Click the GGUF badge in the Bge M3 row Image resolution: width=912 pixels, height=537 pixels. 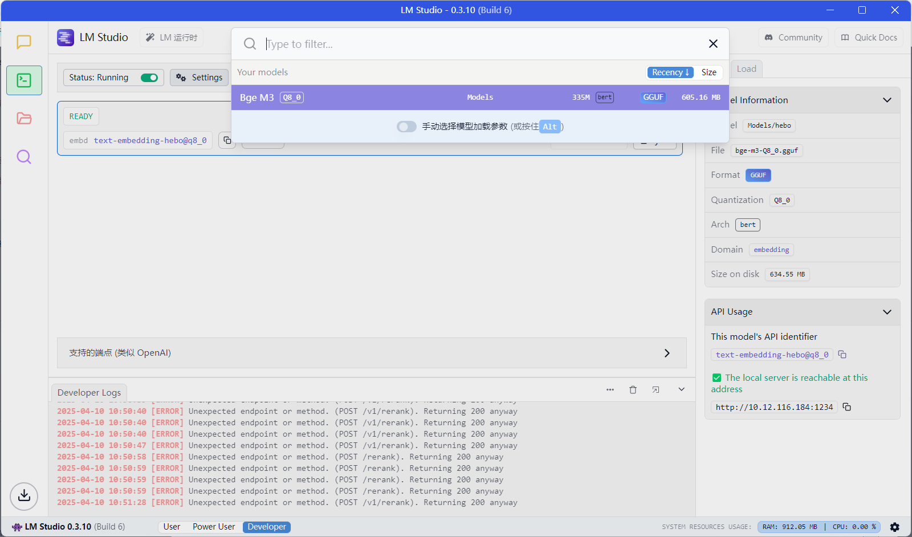pyautogui.click(x=653, y=97)
